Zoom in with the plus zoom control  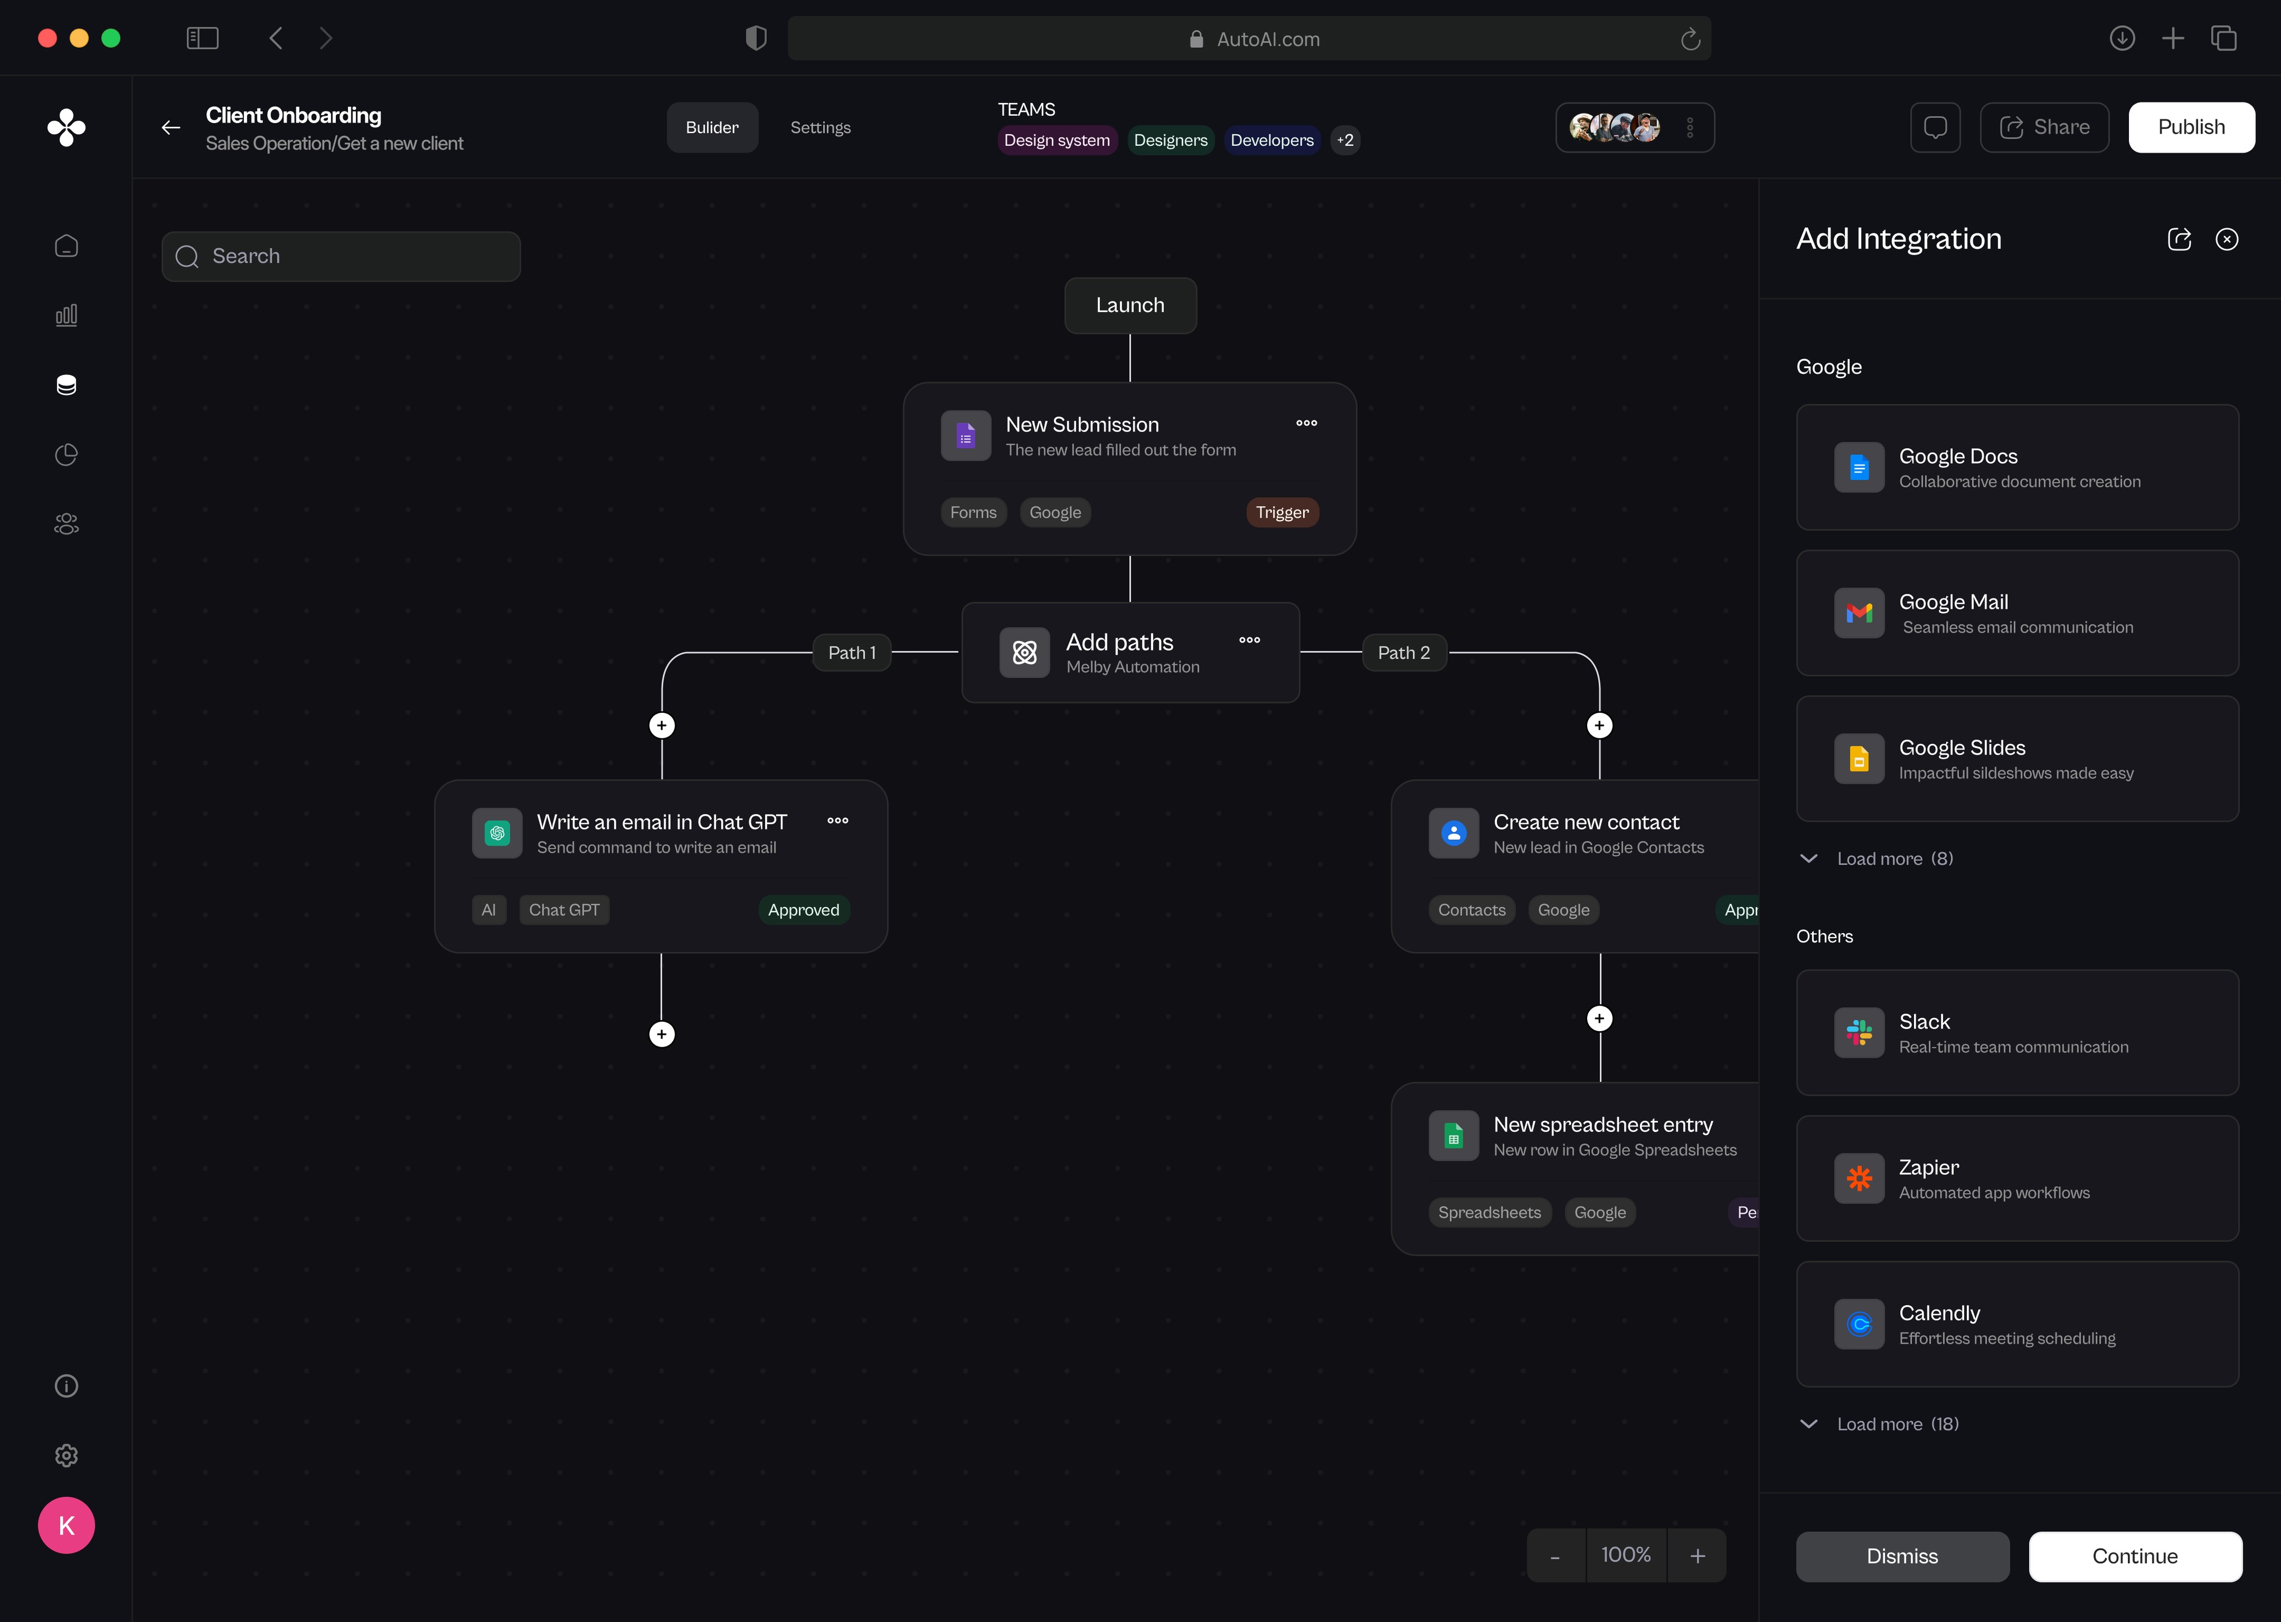(x=1697, y=1555)
